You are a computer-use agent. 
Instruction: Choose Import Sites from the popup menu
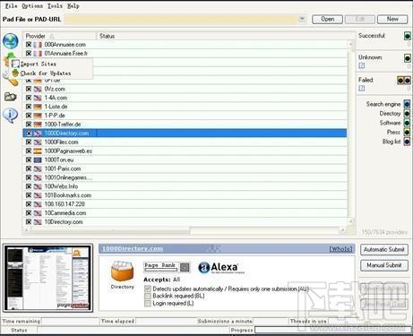pos(52,64)
